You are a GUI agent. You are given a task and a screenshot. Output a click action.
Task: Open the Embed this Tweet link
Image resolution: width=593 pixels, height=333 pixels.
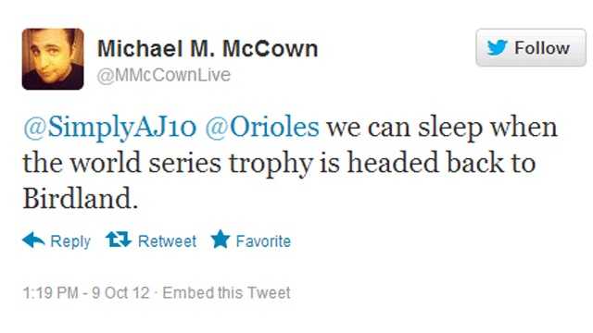(226, 292)
